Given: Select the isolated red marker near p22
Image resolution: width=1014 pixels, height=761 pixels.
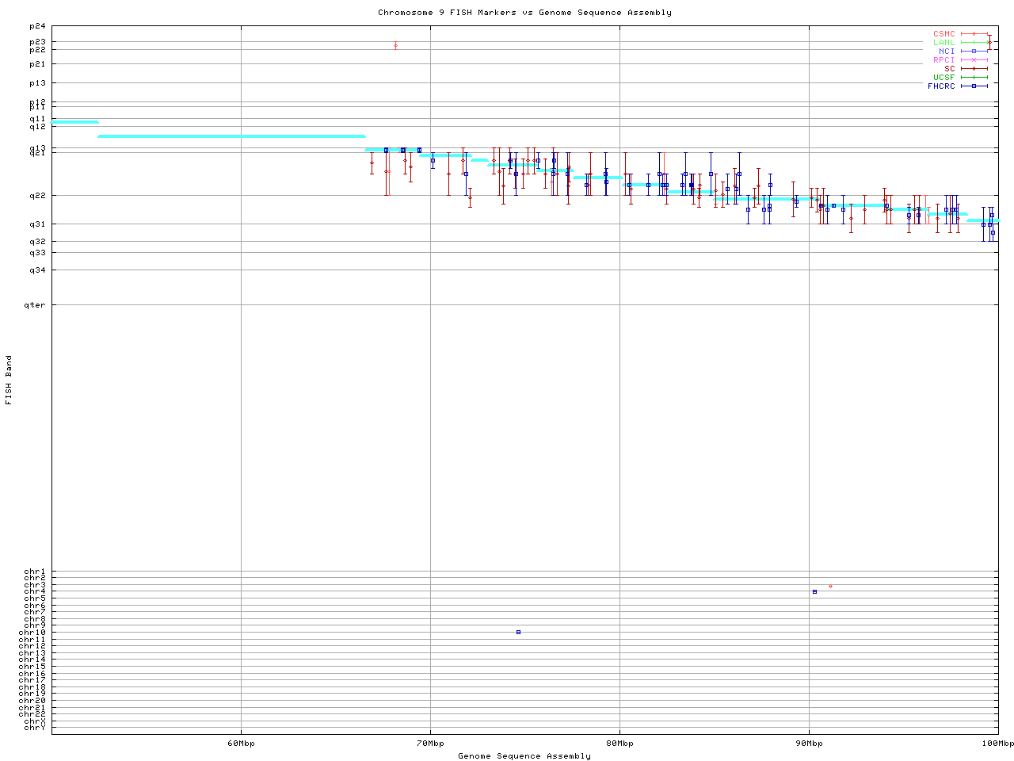Looking at the screenshot, I should (x=395, y=45).
